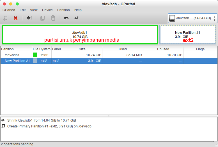Click the Size column header
This screenshot has height=147, width=218.
tap(82, 49)
